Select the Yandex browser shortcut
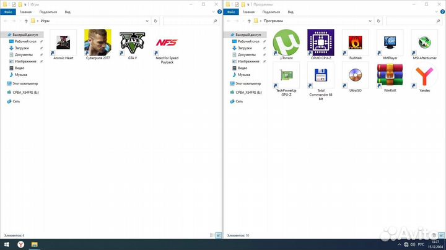446x250 pixels. tap(424, 77)
